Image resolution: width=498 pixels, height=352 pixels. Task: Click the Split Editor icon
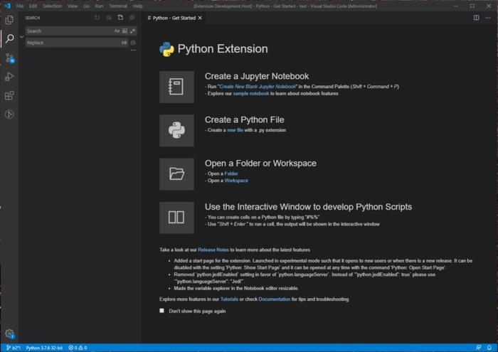point(476,18)
